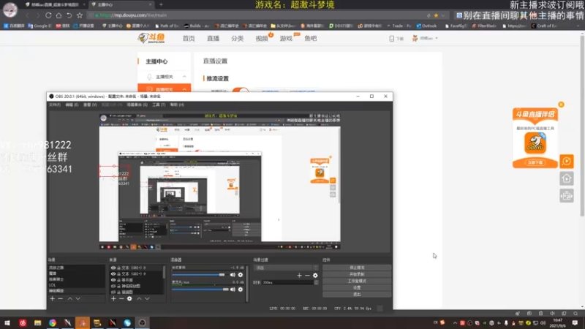
Task: Move the source down in Sources panel
Action: pos(148,299)
